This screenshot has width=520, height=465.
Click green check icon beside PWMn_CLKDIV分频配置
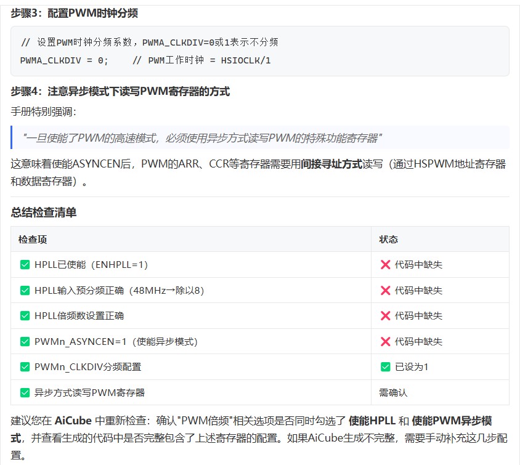tap(25, 367)
